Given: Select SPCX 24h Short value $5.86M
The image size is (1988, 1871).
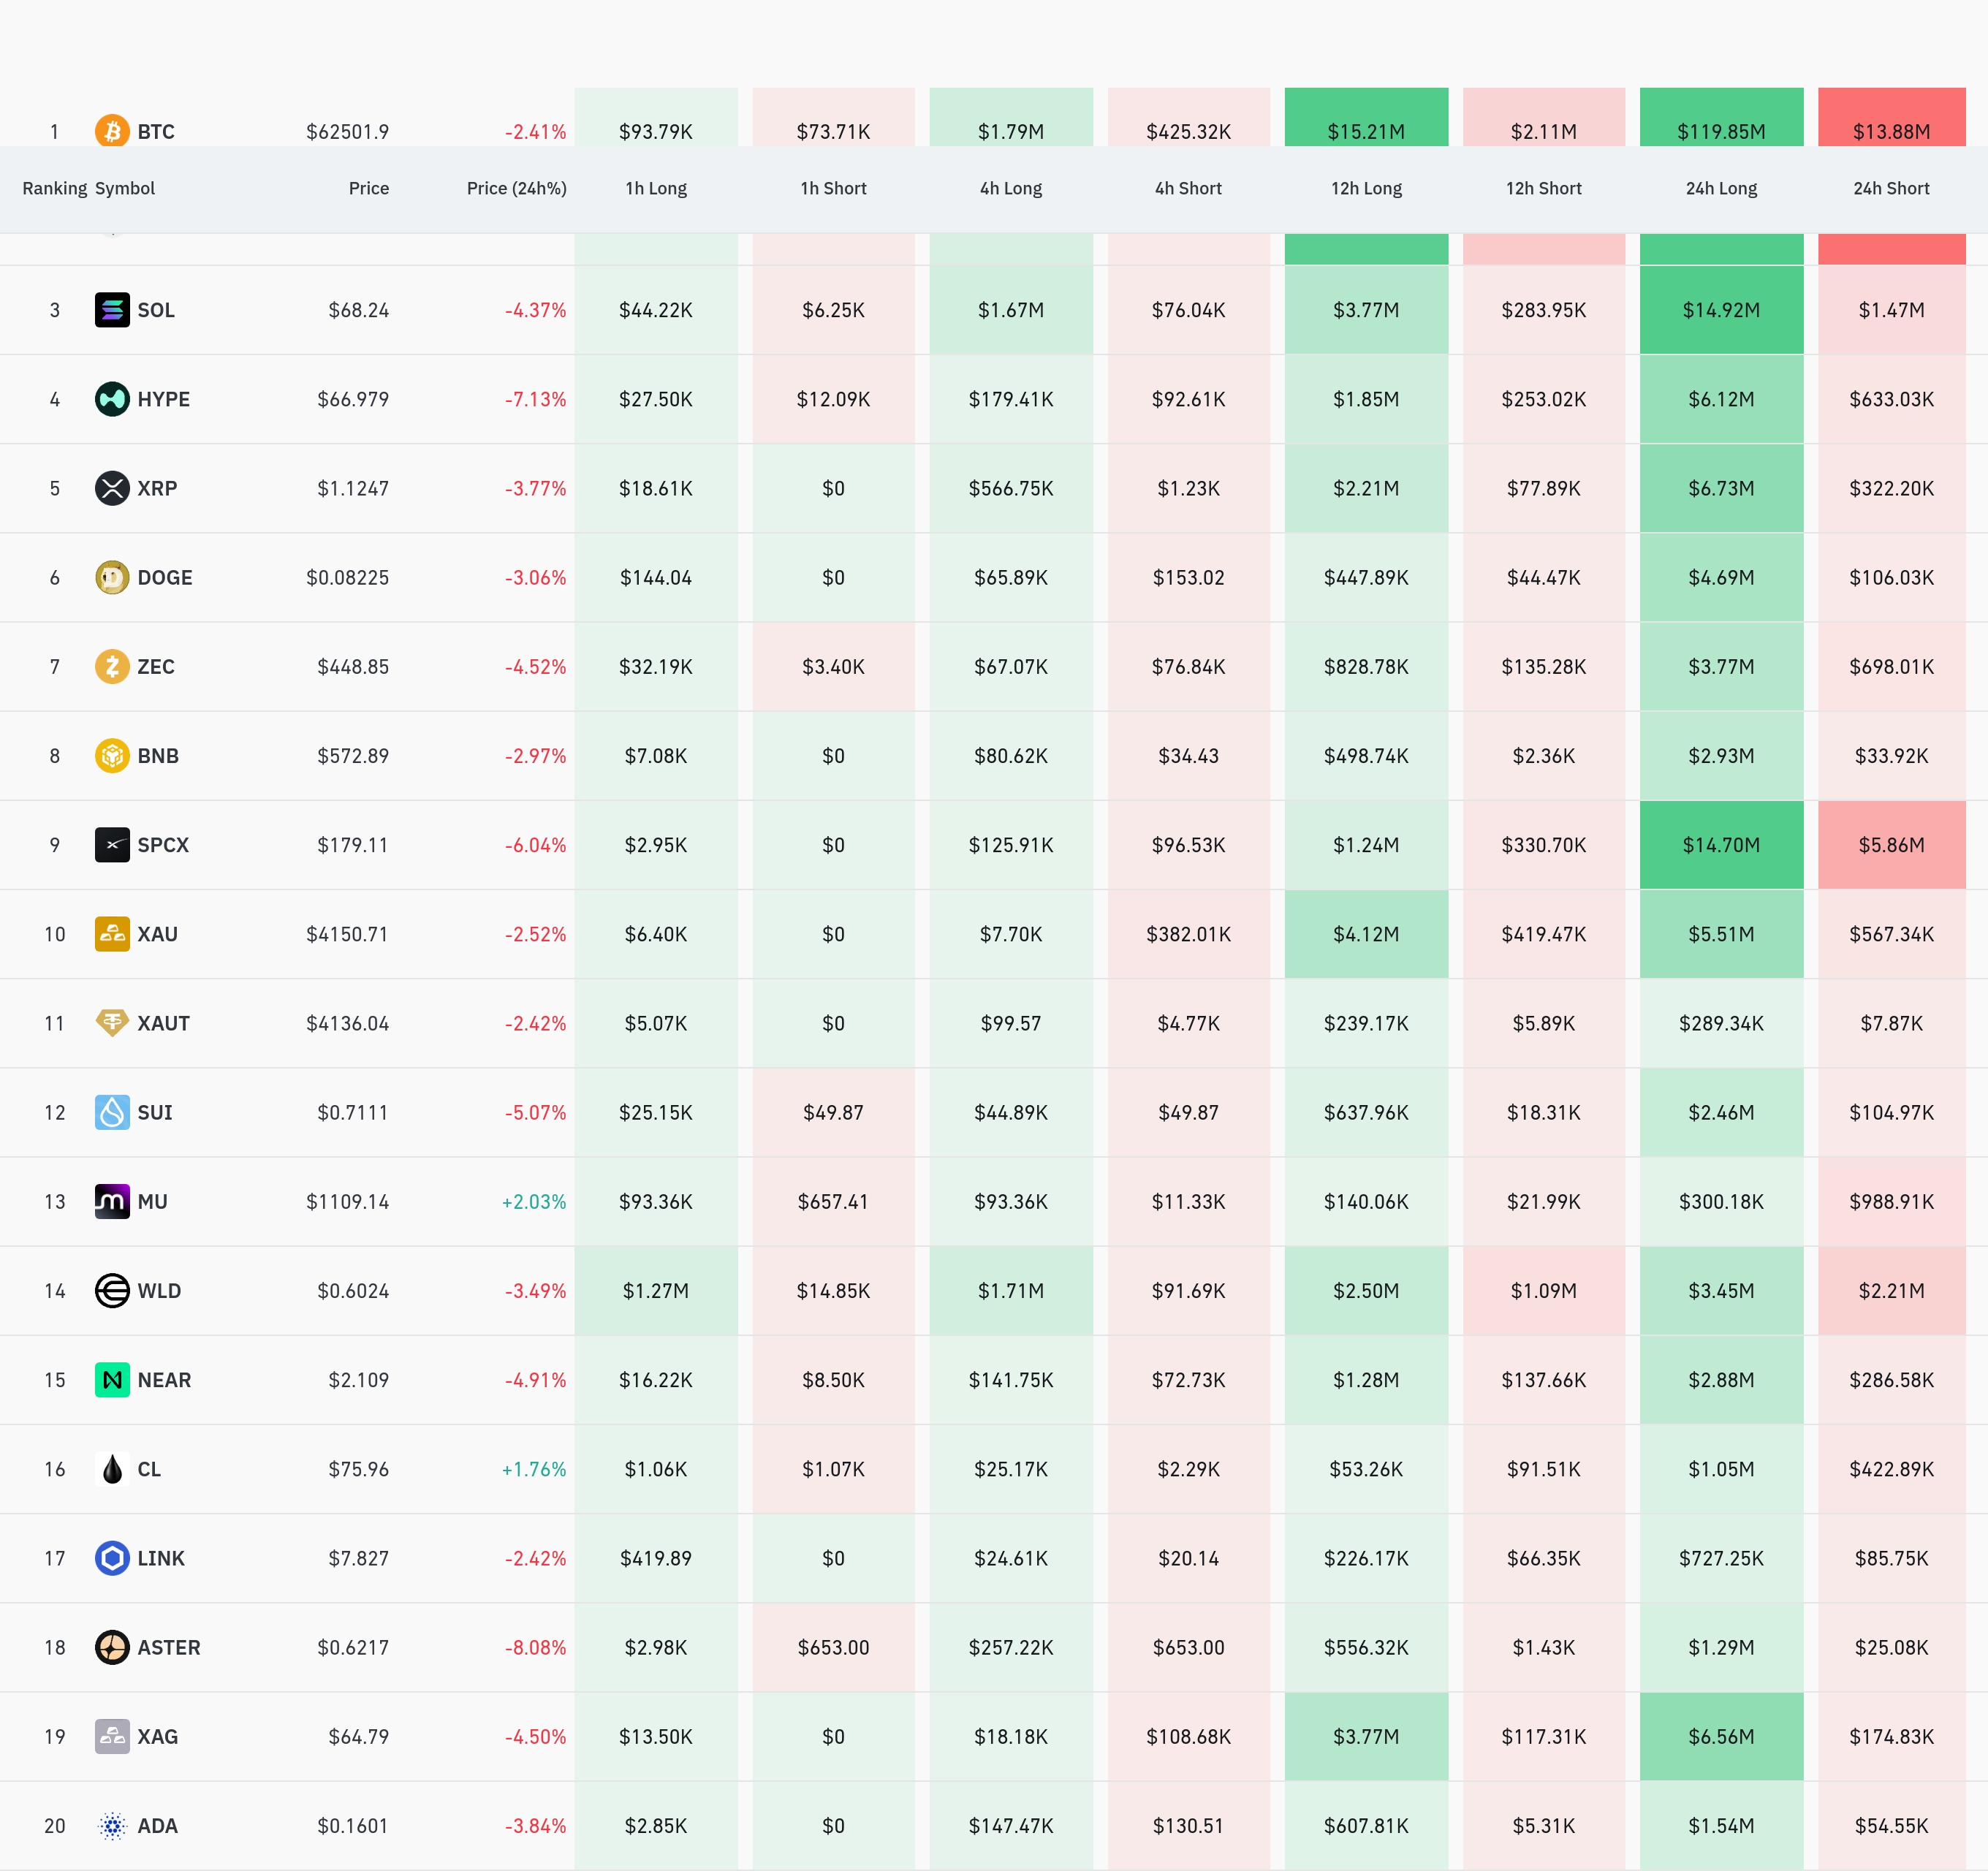Looking at the screenshot, I should [1892, 845].
